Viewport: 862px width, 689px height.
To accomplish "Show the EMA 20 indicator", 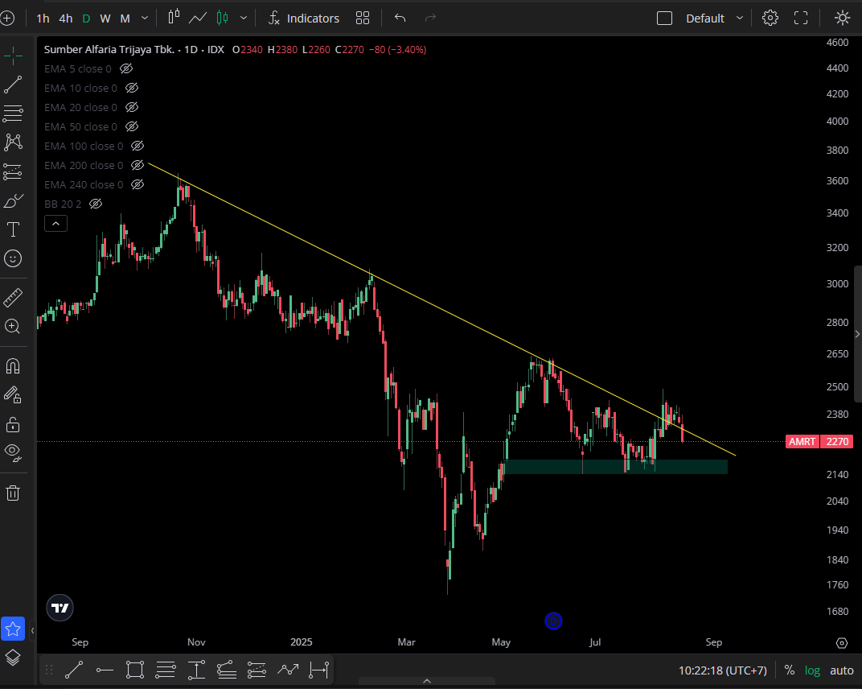I will (132, 107).
